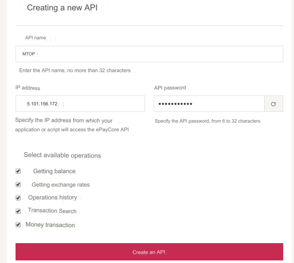Click the 'IP address' field label
The width and height of the screenshot is (294, 263).
point(28,88)
